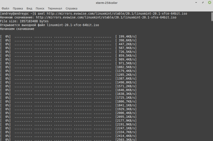Open the Терминал menu
Image resolution: width=213 pixels, height=141 pixels.
tap(55, 8)
